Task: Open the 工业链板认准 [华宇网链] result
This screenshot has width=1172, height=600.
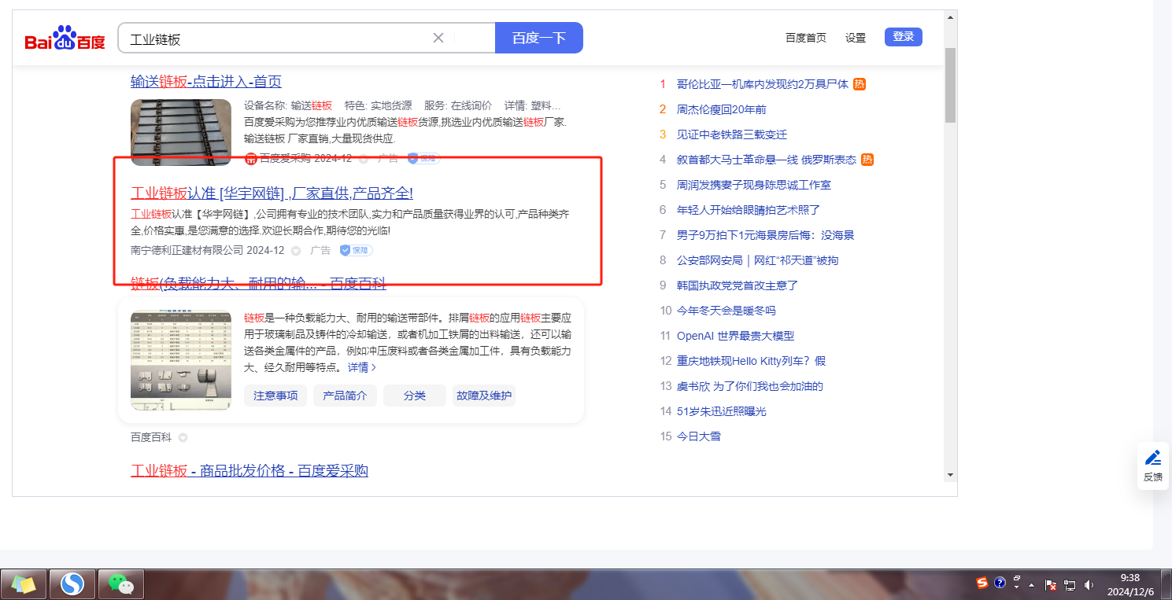Action: (272, 193)
